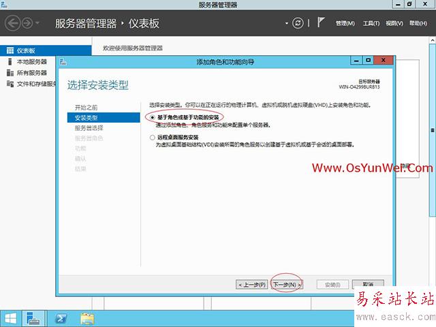Click the 欢迎使用服务器管理器 heading
The width and height of the screenshot is (436, 327).
[133, 48]
